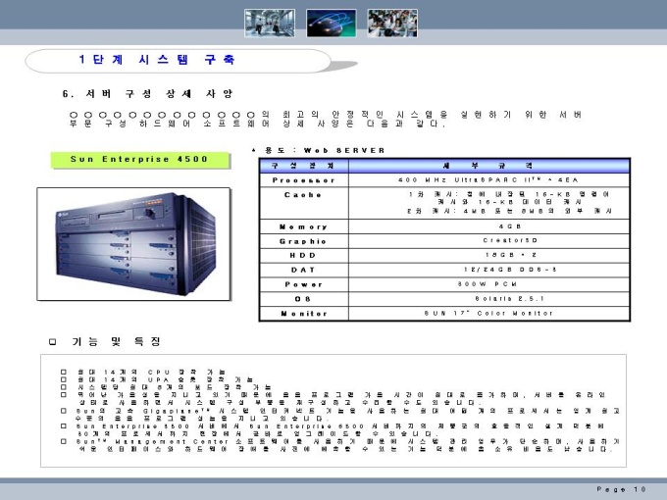Select the 'Monitor' row label
667x500 pixels.
[x=304, y=314]
